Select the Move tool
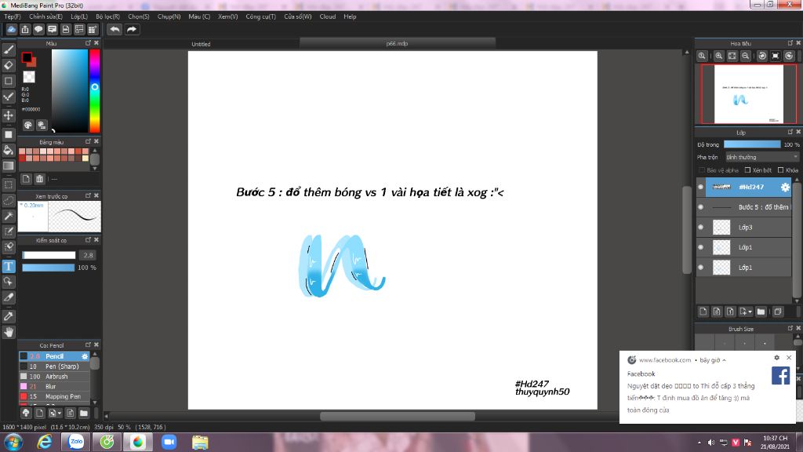 (9, 115)
